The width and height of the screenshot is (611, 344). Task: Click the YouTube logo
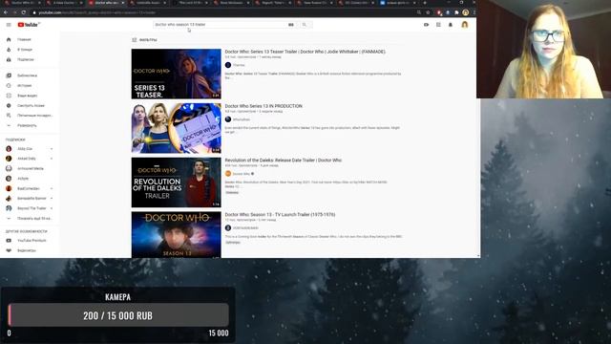pyautogui.click(x=28, y=25)
